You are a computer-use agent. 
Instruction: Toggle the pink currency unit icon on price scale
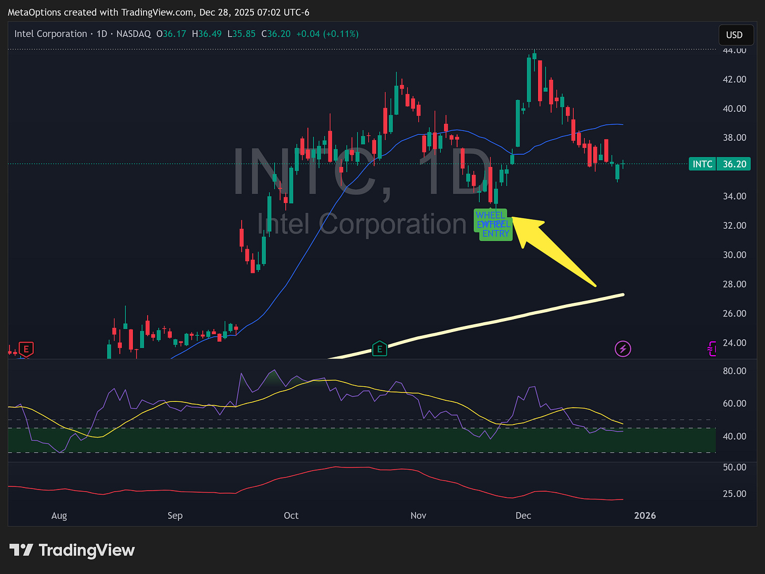pos(711,348)
